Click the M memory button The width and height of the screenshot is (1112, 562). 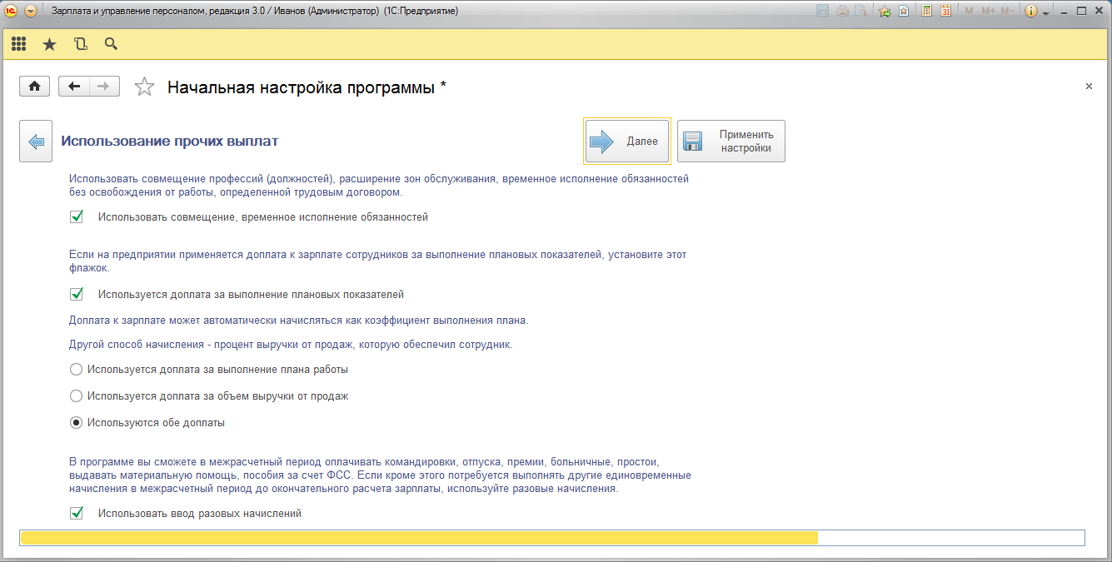969,11
